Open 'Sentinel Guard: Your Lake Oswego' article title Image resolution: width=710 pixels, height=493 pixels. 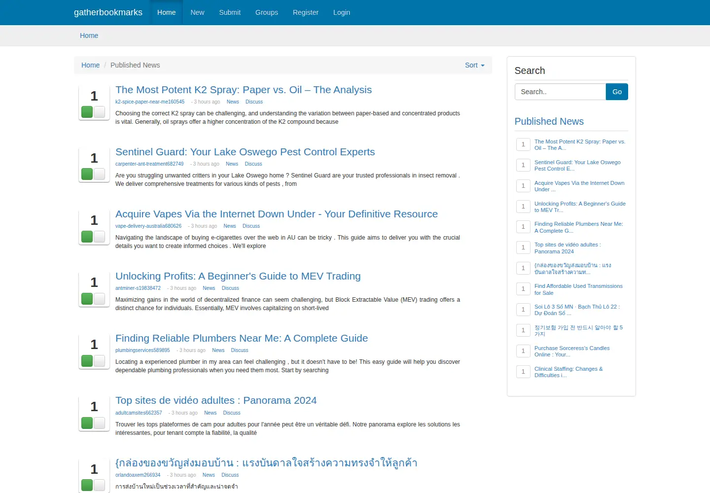tap(245, 152)
